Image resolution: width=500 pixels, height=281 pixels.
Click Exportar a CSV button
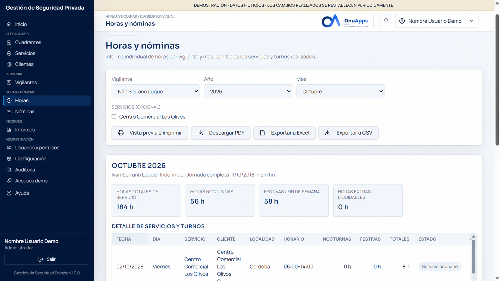[x=348, y=133]
